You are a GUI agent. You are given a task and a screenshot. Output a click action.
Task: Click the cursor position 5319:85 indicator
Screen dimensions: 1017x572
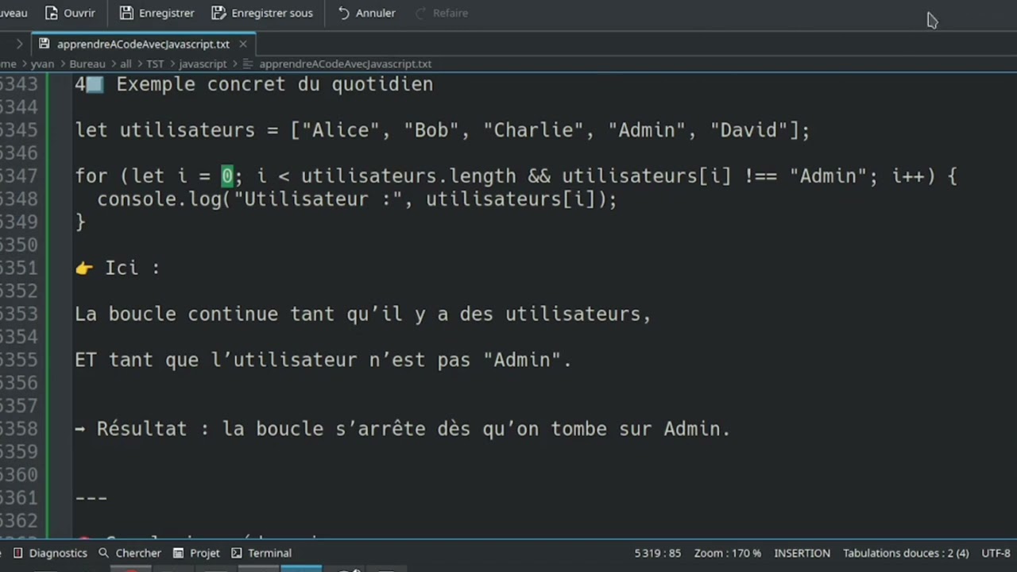point(658,553)
